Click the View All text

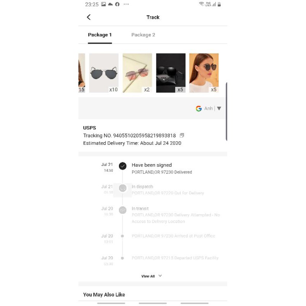click(x=148, y=276)
